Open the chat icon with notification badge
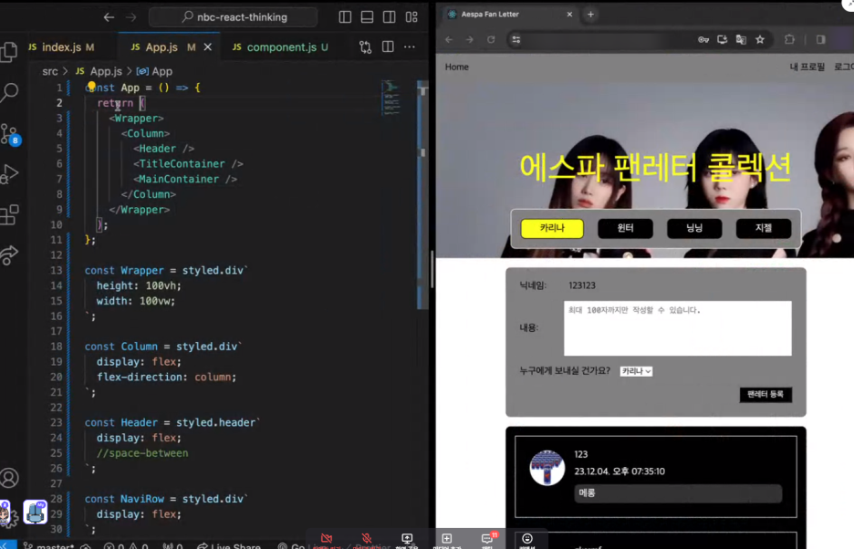Screen dimensions: 854x549 [x=487, y=538]
